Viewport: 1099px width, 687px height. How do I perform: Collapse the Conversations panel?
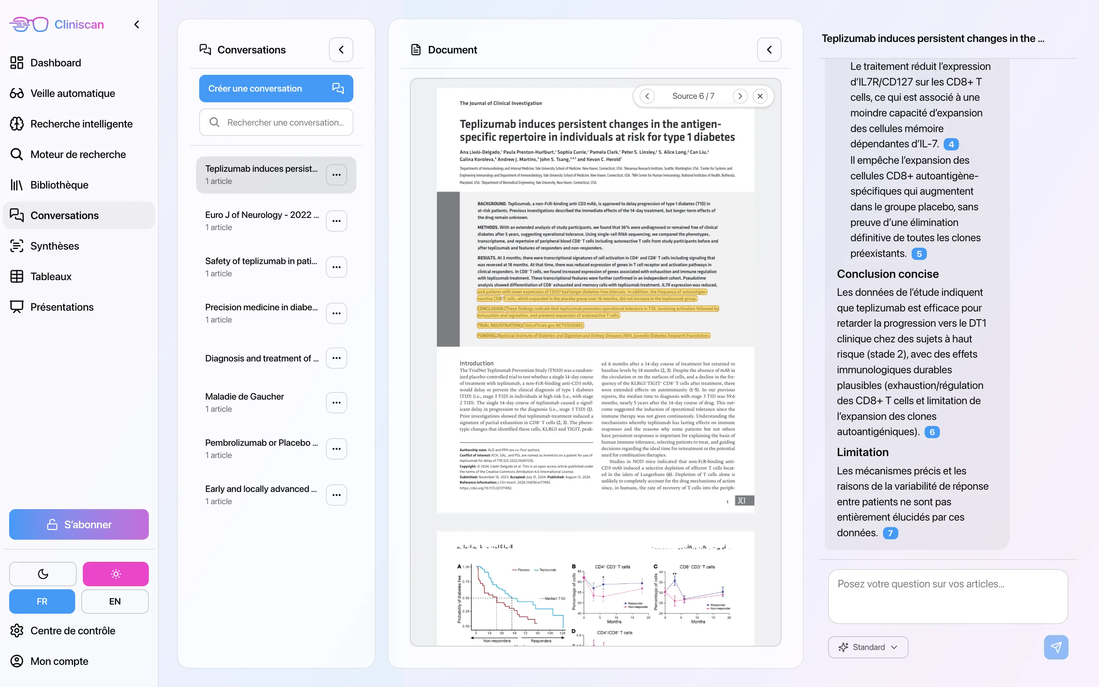341,50
